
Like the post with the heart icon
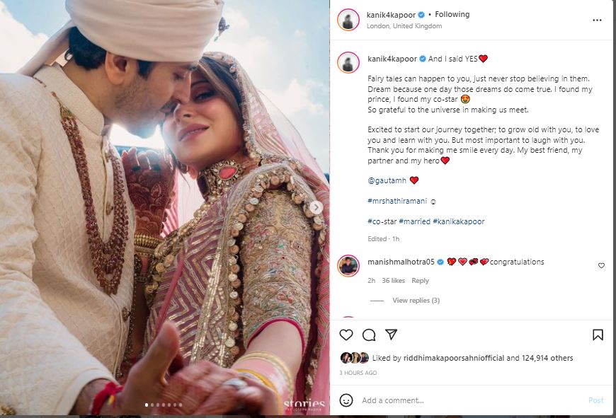[x=346, y=335]
